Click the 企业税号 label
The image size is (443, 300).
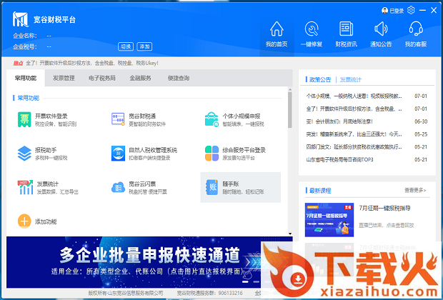pos(25,46)
